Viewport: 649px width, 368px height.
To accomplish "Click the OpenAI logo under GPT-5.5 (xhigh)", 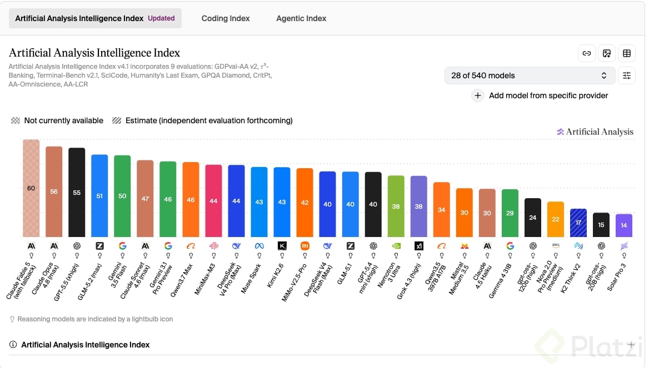I will (x=77, y=245).
